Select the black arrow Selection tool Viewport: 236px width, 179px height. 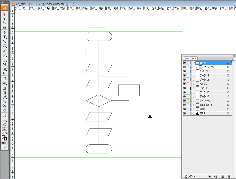point(5,14)
